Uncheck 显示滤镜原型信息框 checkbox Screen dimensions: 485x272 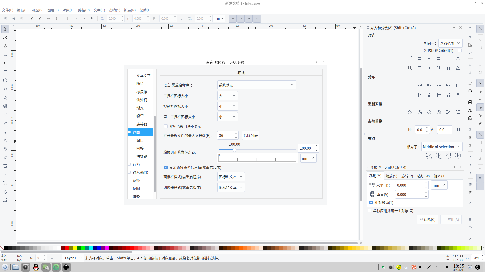(x=166, y=167)
